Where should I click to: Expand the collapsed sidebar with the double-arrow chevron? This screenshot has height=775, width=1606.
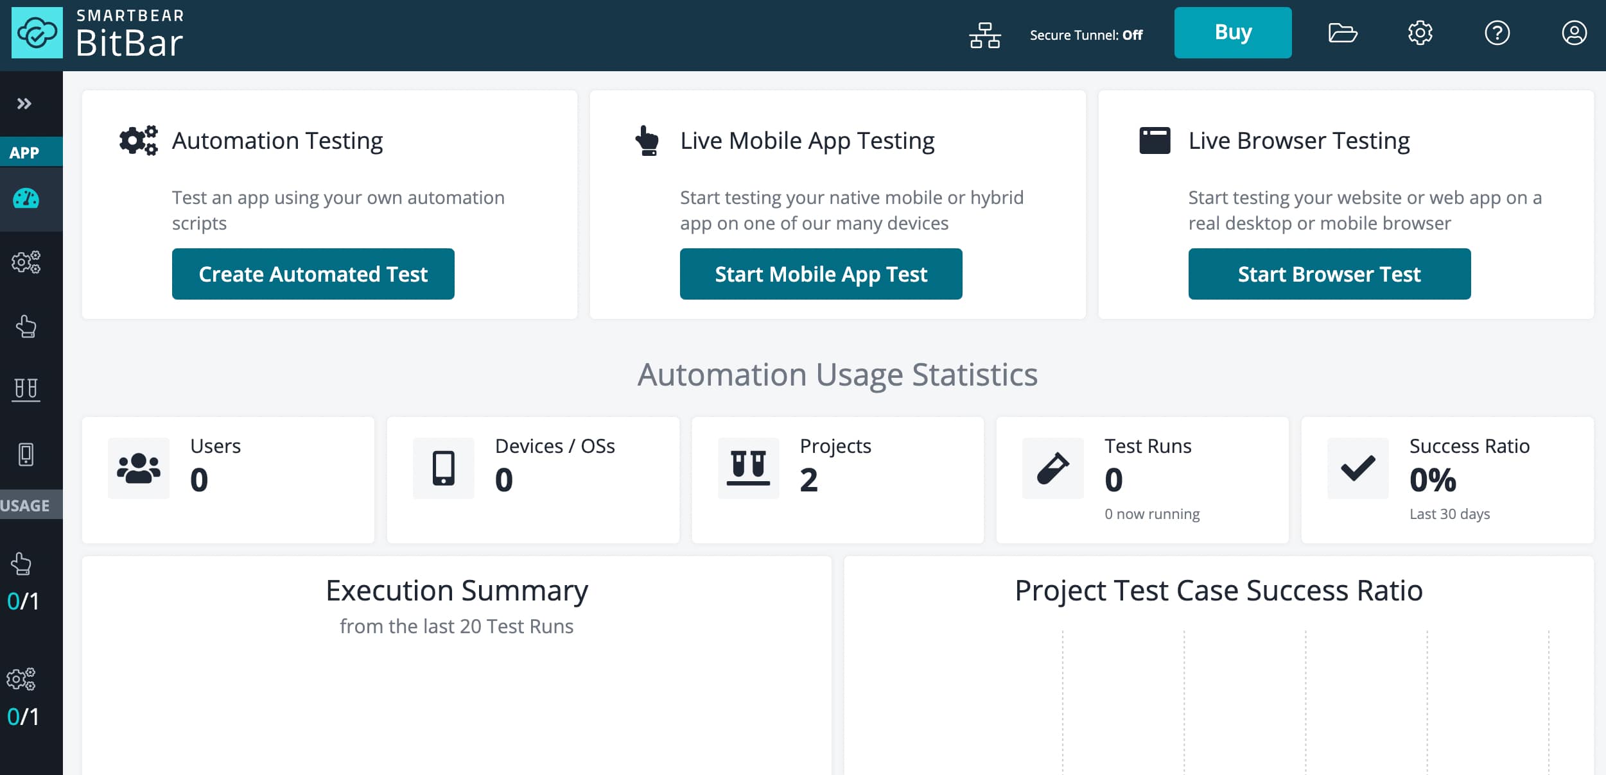(x=25, y=103)
